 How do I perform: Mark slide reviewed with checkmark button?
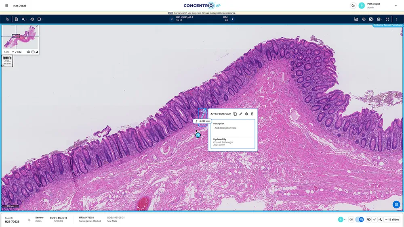tap(375, 220)
